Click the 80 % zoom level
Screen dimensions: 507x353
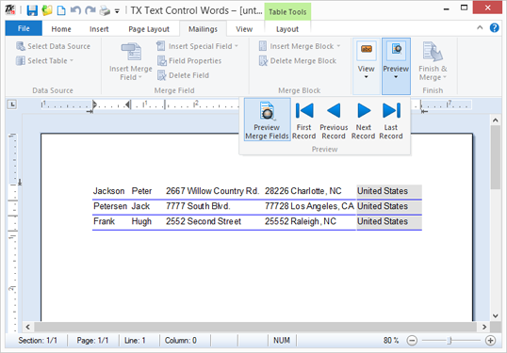[x=391, y=341]
